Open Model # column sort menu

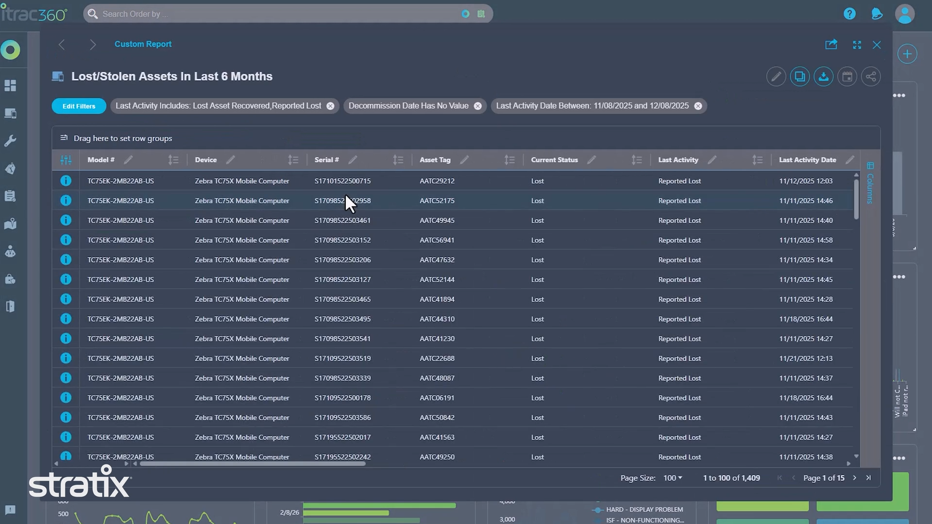pyautogui.click(x=173, y=160)
